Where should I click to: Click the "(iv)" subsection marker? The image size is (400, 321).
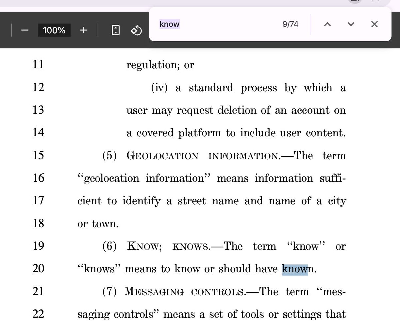pyautogui.click(x=160, y=88)
